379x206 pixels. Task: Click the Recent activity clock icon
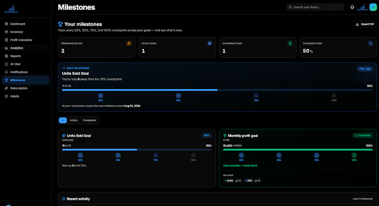[x=64, y=199]
